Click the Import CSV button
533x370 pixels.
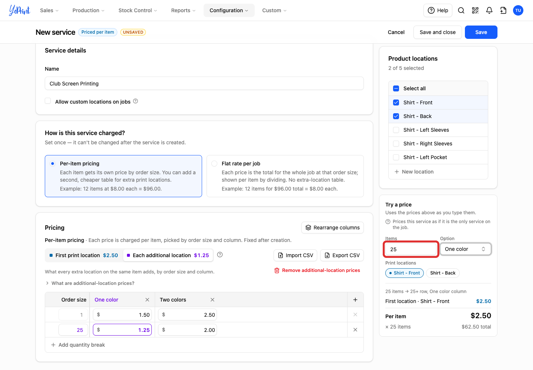coord(296,255)
